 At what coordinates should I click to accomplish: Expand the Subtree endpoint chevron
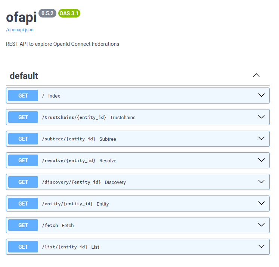click(261, 139)
